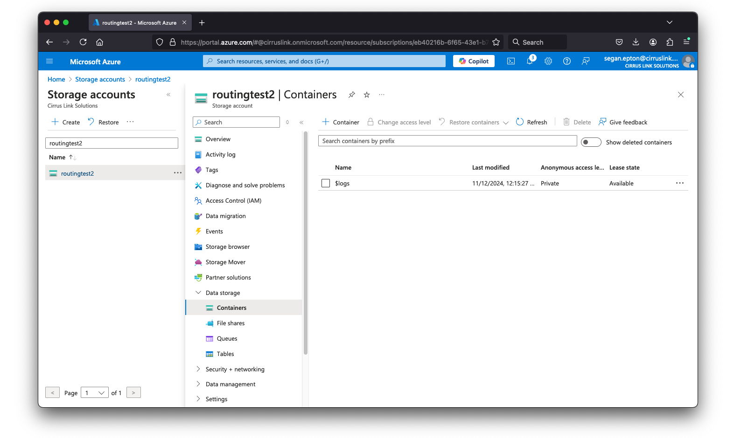
Task: Pin routingtest2 Containers to dashboard
Action: tap(352, 95)
